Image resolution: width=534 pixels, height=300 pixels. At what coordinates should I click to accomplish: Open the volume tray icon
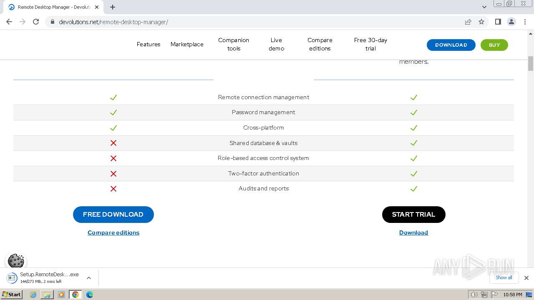(x=474, y=295)
